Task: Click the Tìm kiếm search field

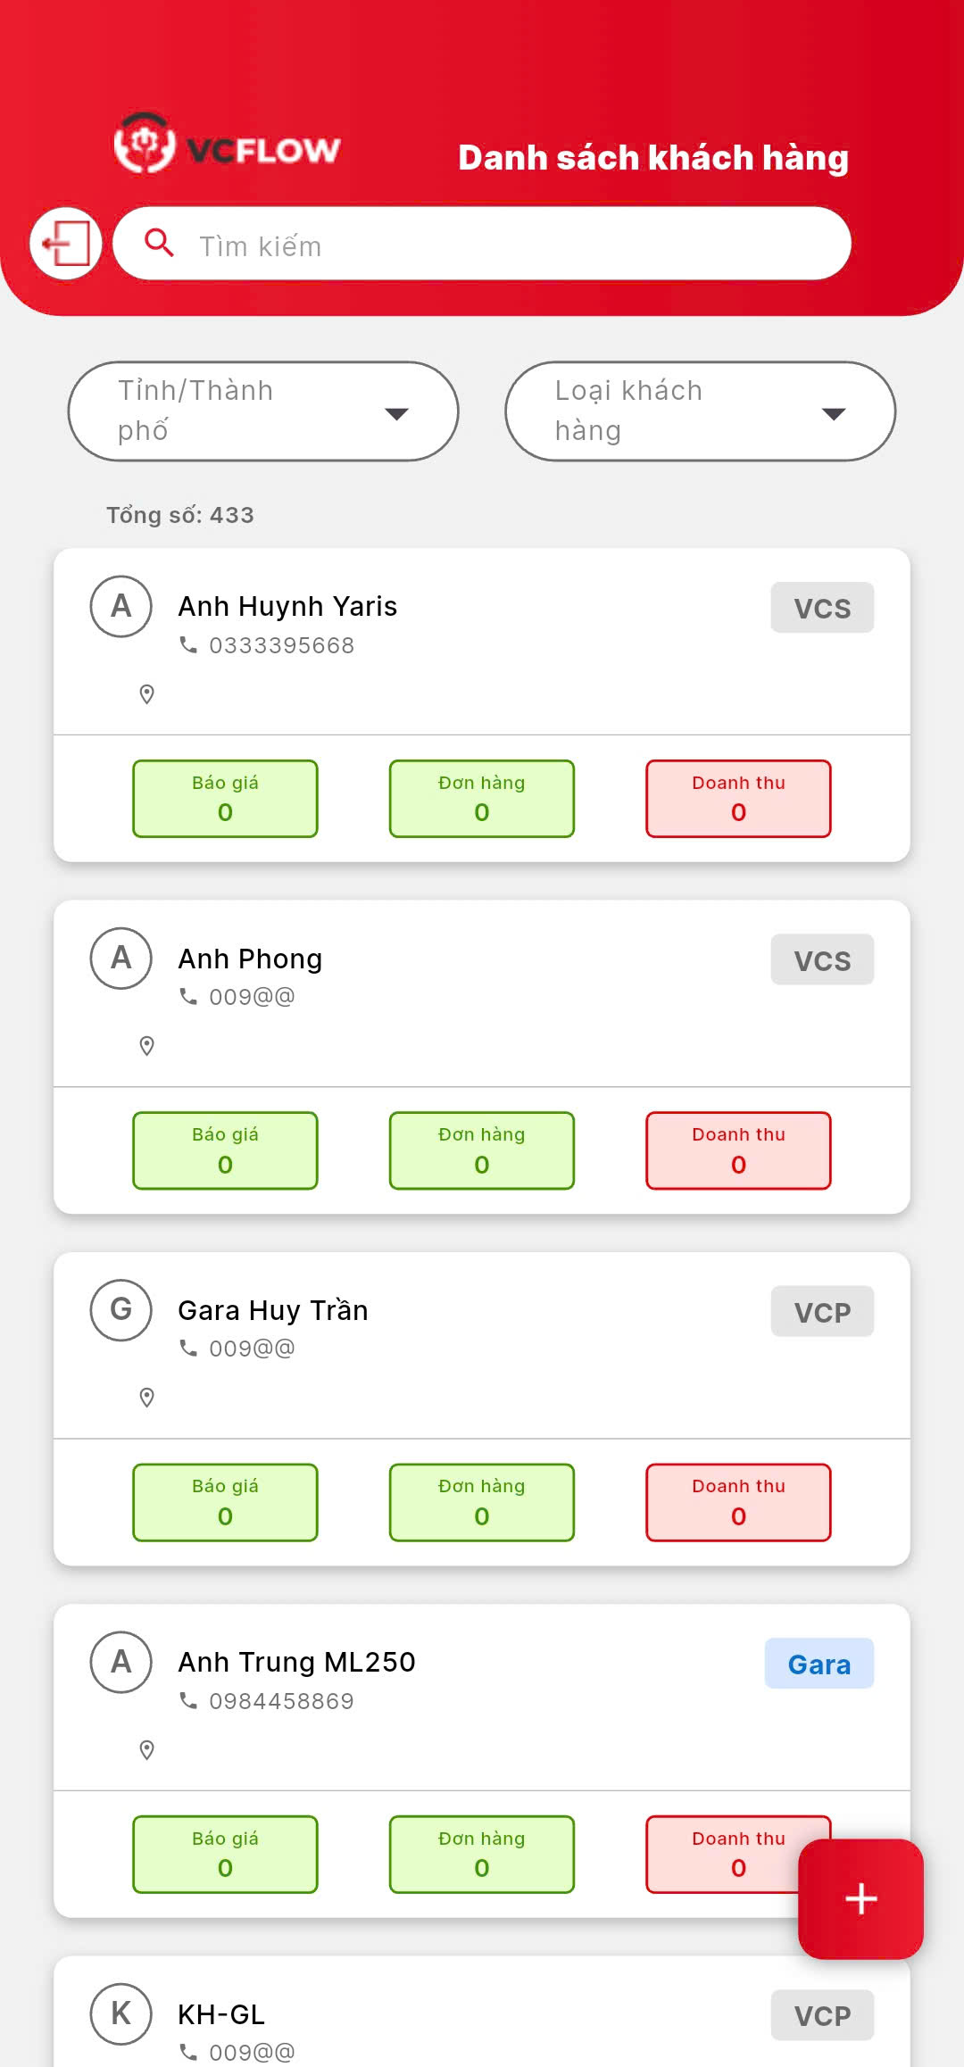Action: pos(500,245)
